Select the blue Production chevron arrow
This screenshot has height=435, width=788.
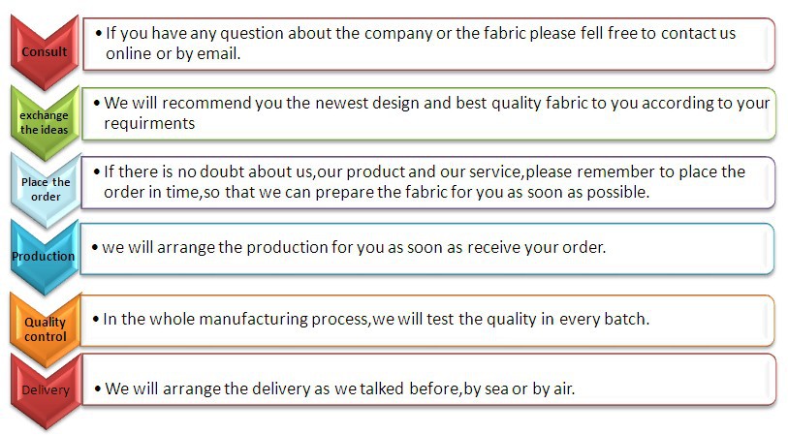[45, 257]
